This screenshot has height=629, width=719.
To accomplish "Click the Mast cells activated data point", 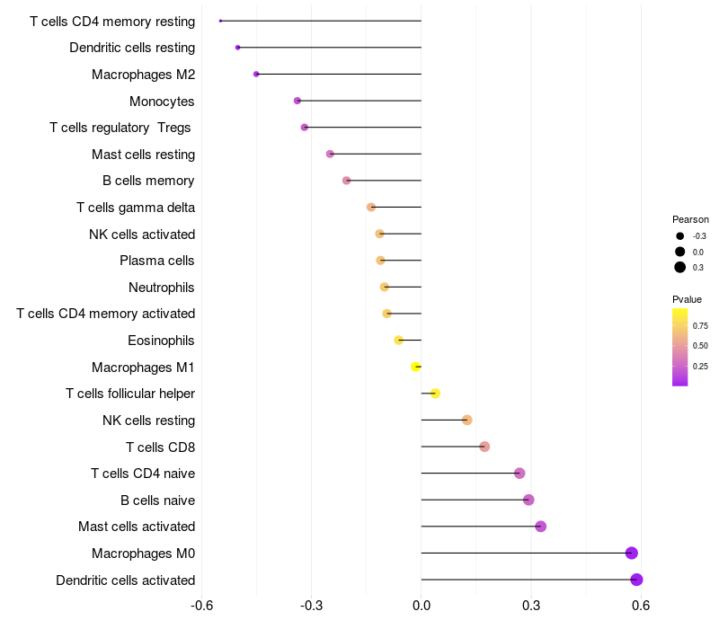I will (541, 527).
